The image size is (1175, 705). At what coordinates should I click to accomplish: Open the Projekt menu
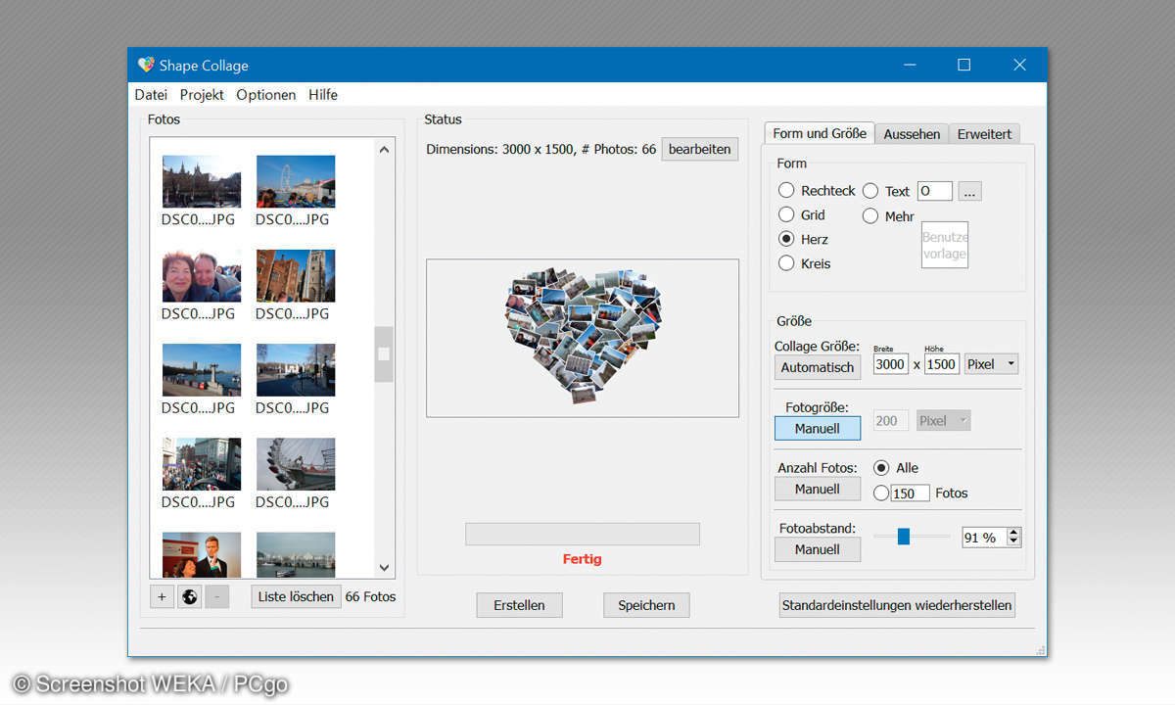pos(202,95)
